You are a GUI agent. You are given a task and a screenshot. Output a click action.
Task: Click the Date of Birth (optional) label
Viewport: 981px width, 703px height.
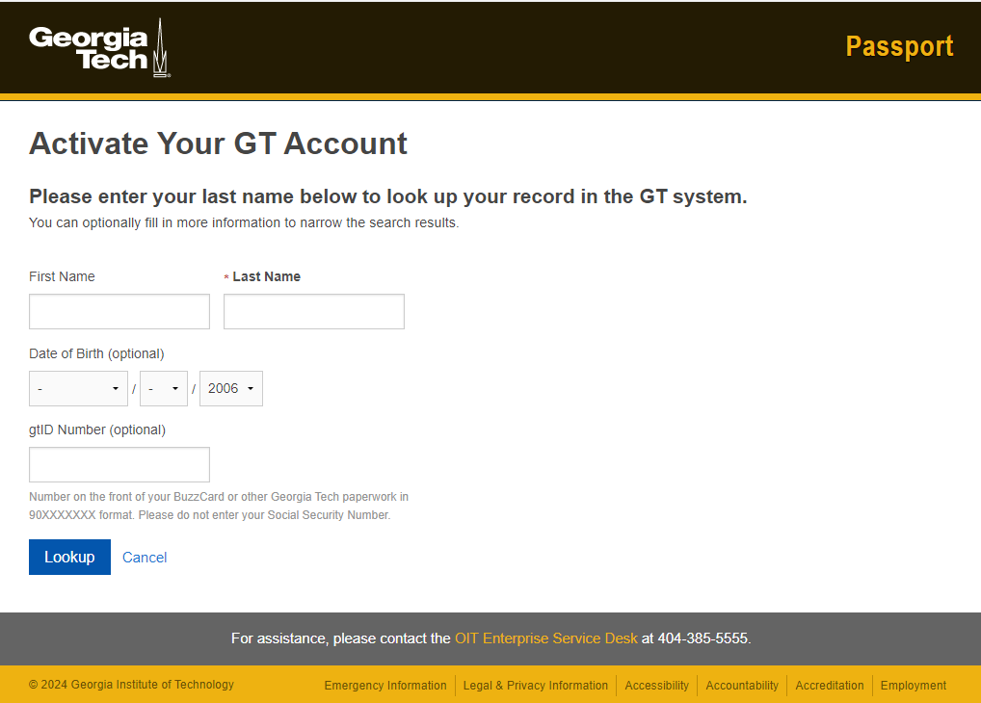(x=96, y=353)
